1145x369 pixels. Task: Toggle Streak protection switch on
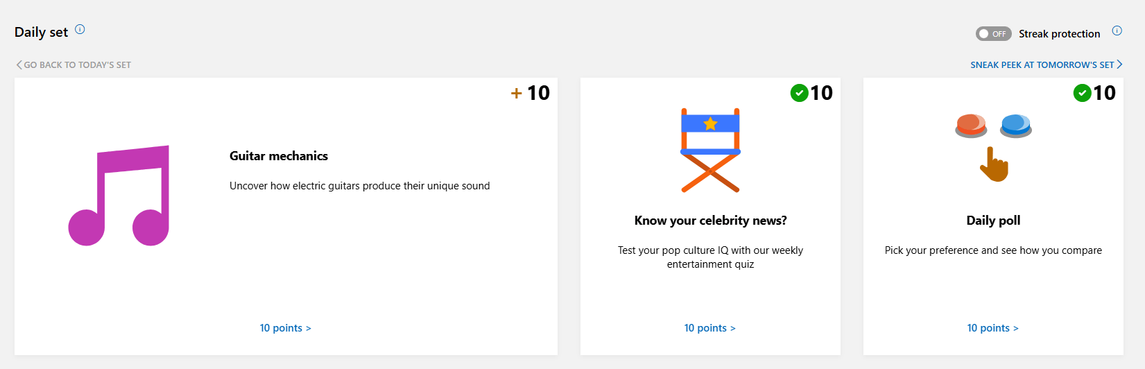(993, 34)
